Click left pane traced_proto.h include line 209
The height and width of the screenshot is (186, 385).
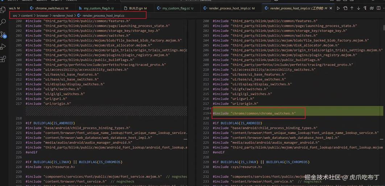[x=96, y=65]
